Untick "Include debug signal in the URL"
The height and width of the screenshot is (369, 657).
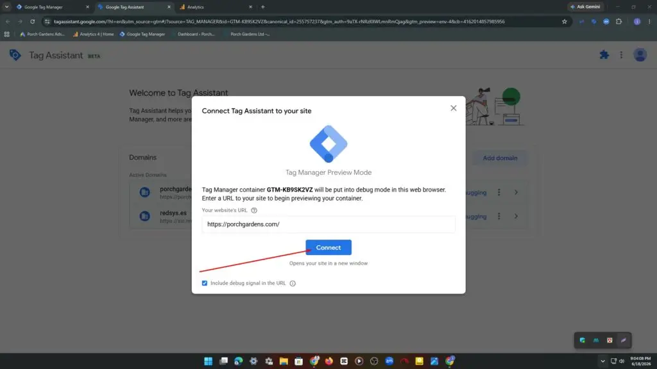click(x=205, y=283)
